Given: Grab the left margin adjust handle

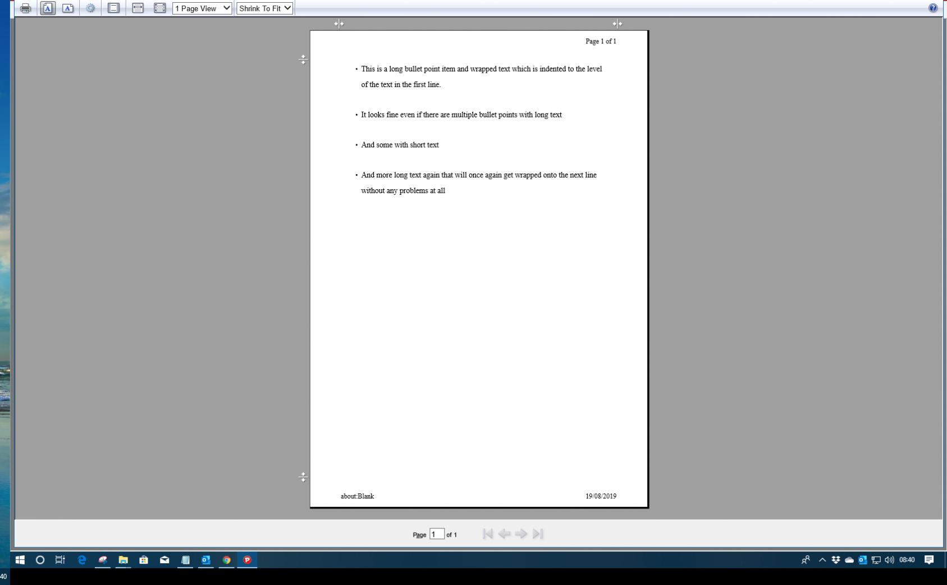Looking at the screenshot, I should [x=338, y=24].
